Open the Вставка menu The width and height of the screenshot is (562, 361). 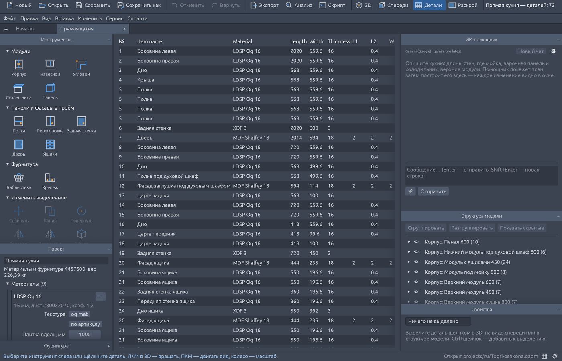coord(64,18)
